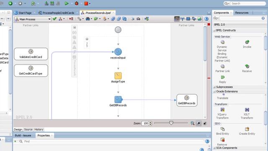Switch to the History view tab
Image resolution: width=268 pixels, height=151 pixels.
coord(39,130)
